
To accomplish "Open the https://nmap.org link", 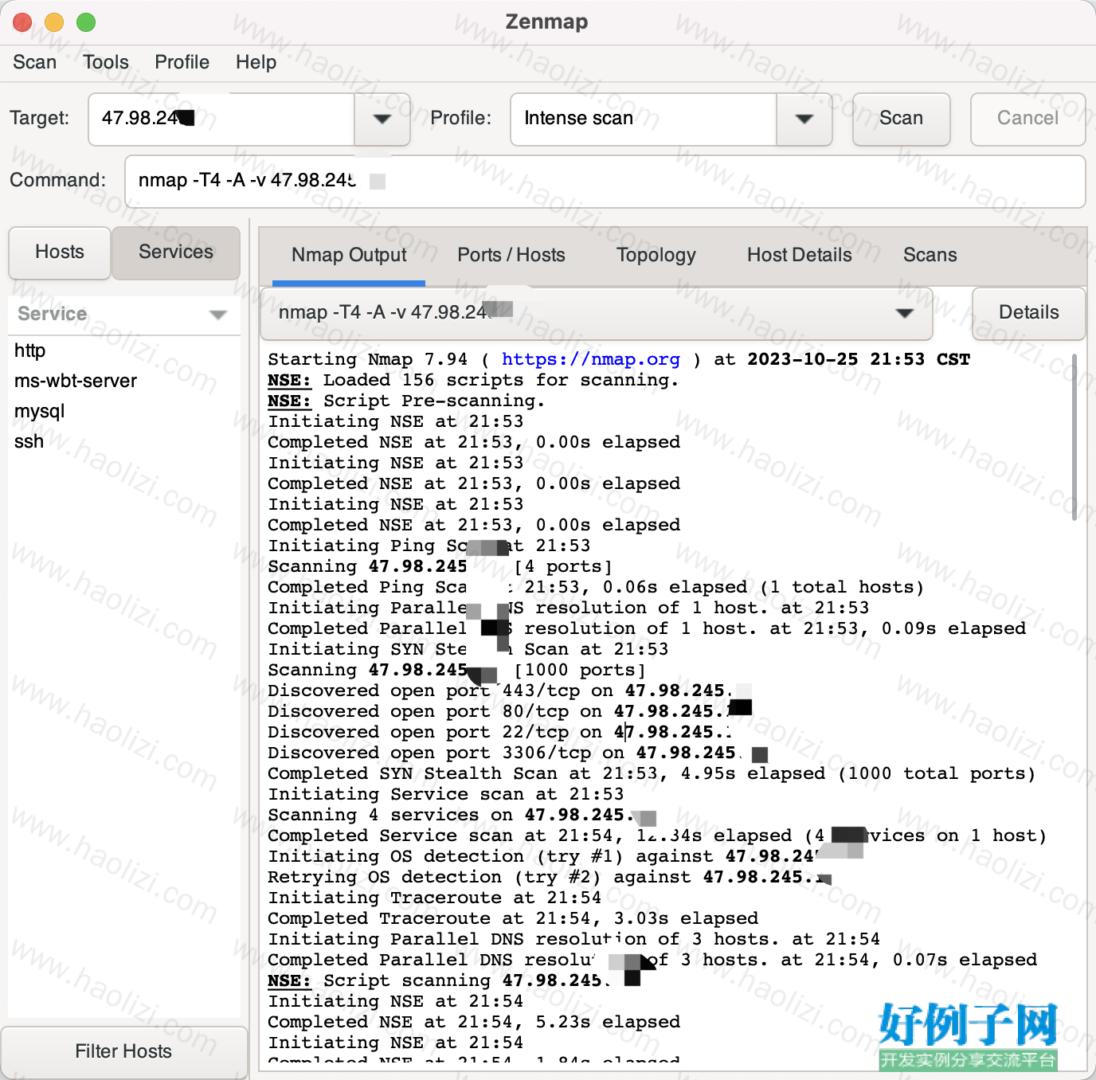I will (591, 359).
